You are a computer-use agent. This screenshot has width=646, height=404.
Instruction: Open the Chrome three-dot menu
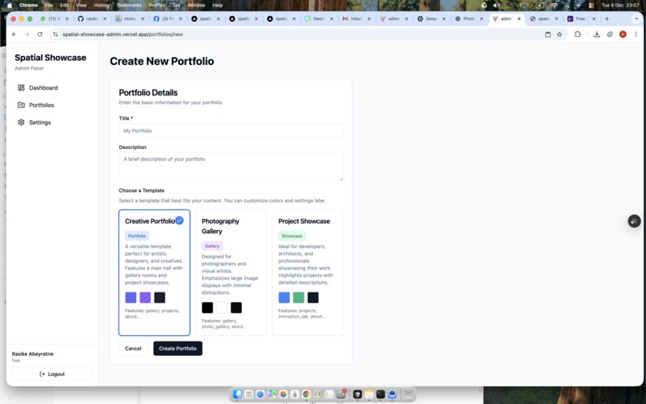(x=636, y=34)
